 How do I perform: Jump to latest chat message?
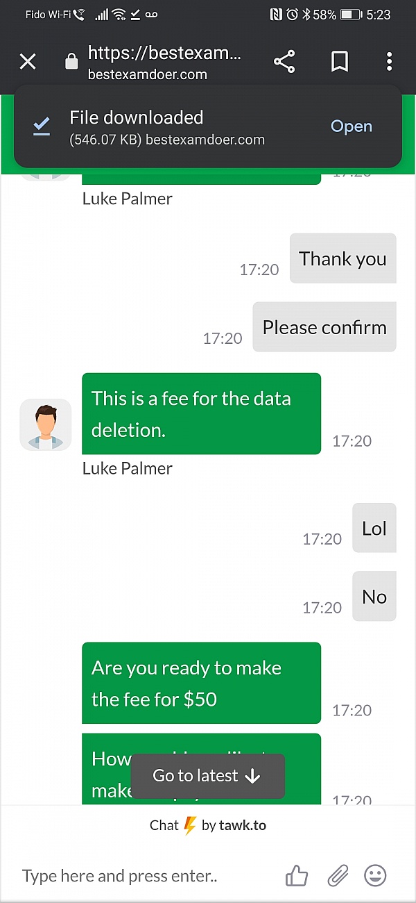click(207, 776)
